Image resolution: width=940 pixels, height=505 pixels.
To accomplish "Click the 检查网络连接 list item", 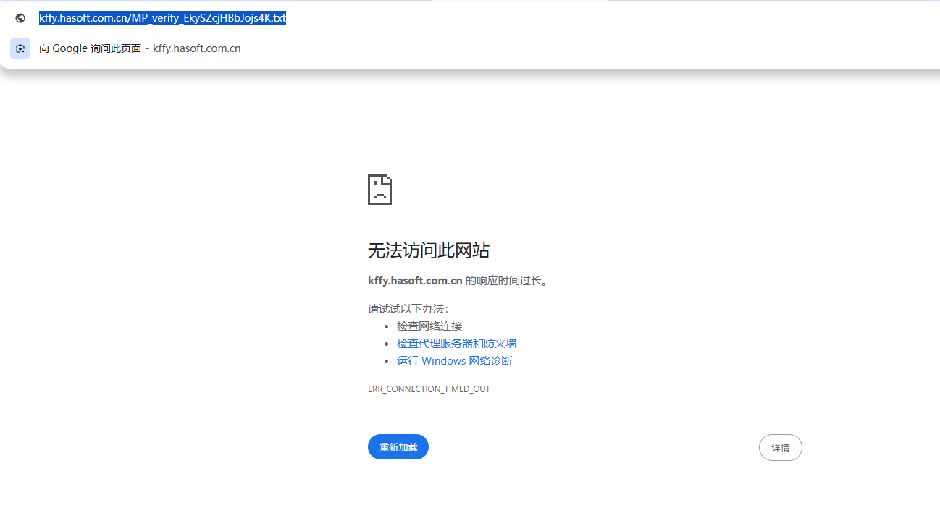I will 429,326.
